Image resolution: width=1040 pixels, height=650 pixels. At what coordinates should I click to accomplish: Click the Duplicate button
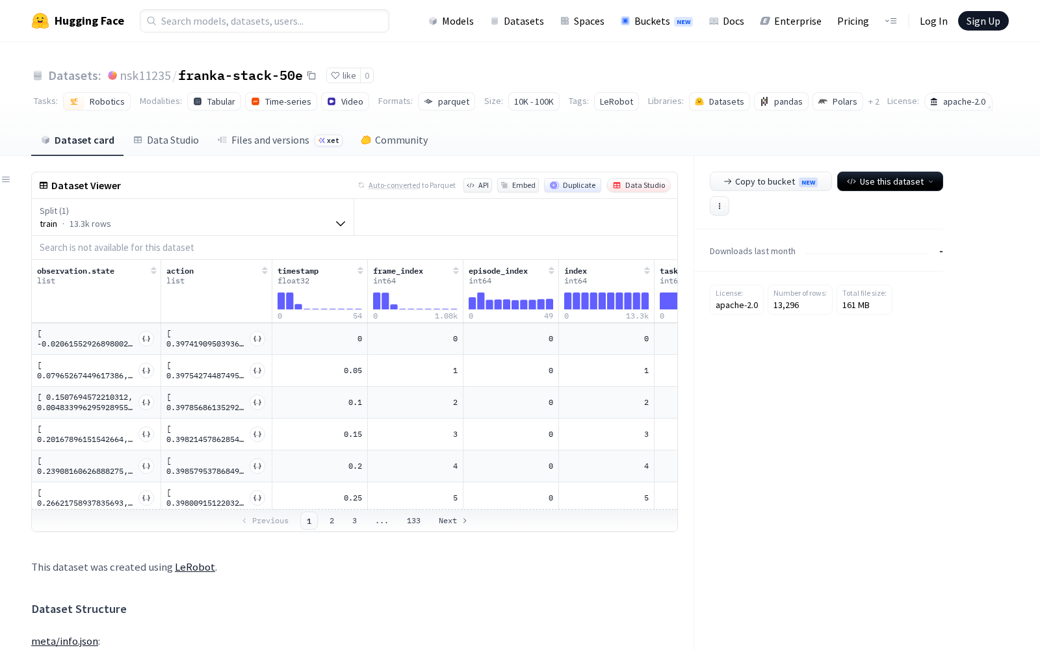point(573,185)
